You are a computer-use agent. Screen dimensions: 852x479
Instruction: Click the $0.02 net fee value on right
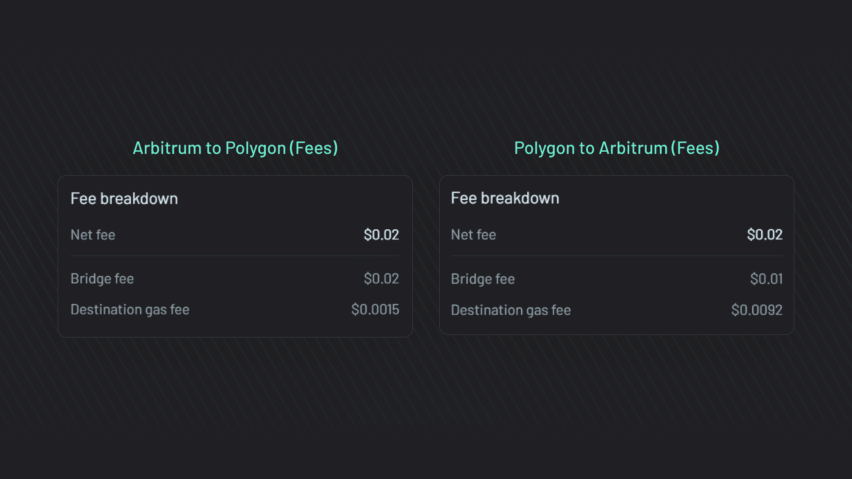pyautogui.click(x=764, y=235)
